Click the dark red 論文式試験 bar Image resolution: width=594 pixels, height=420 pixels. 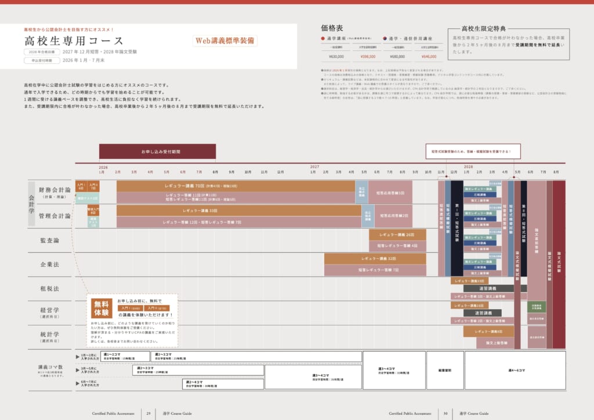point(559,265)
